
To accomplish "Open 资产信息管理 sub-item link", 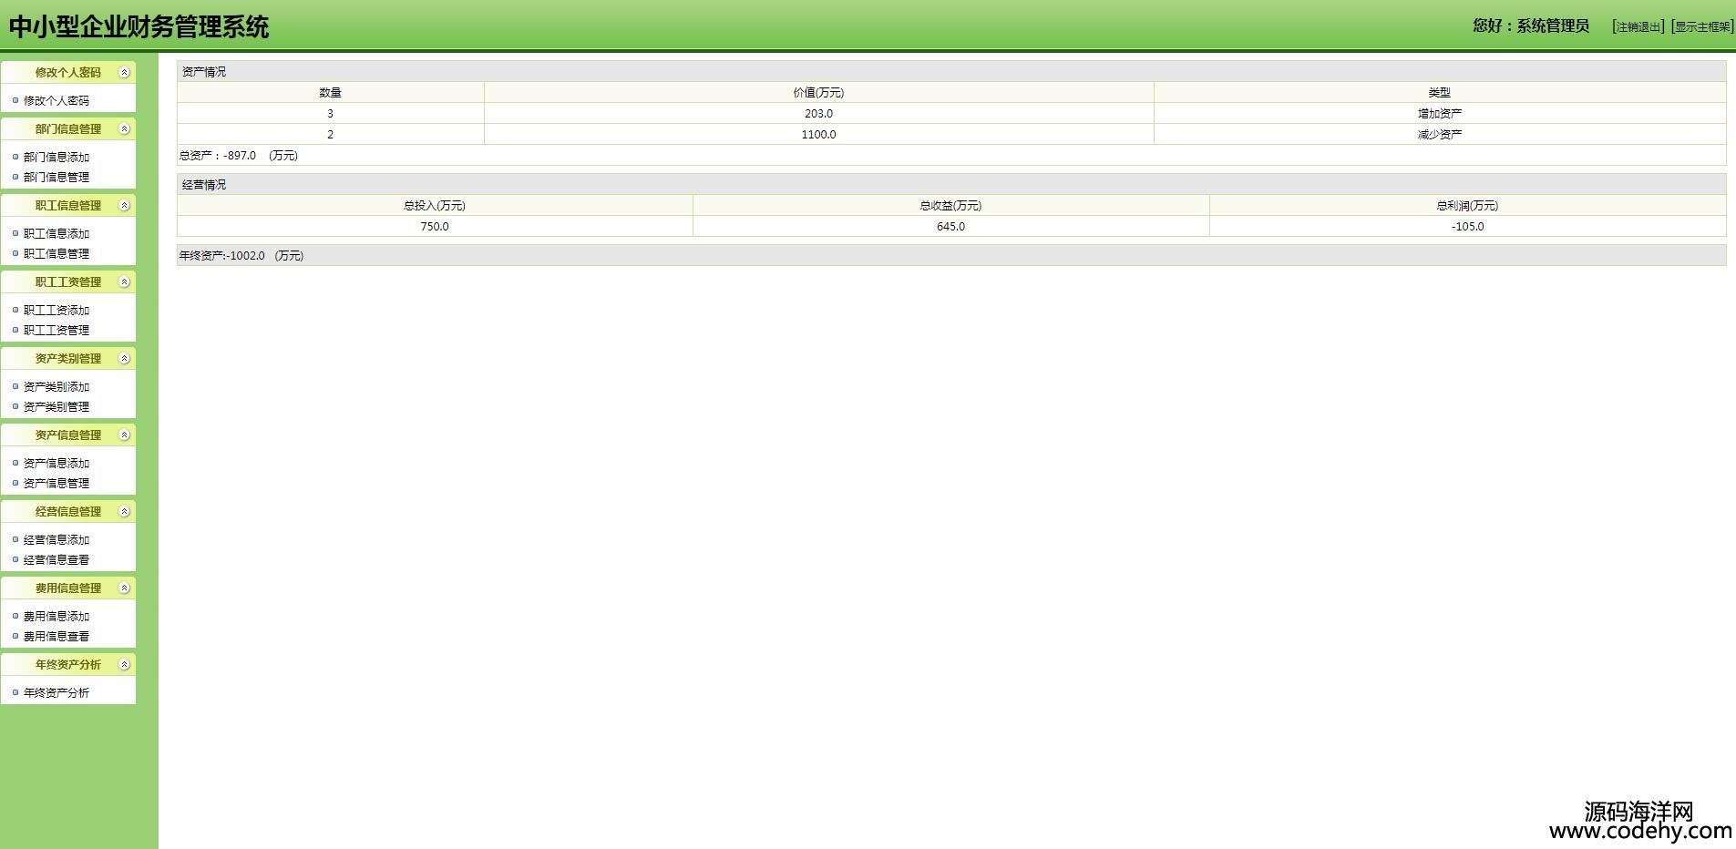I will (56, 484).
